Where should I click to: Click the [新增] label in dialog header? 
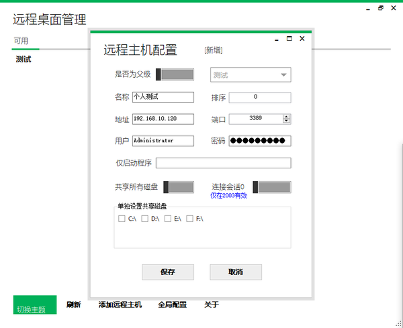point(214,50)
